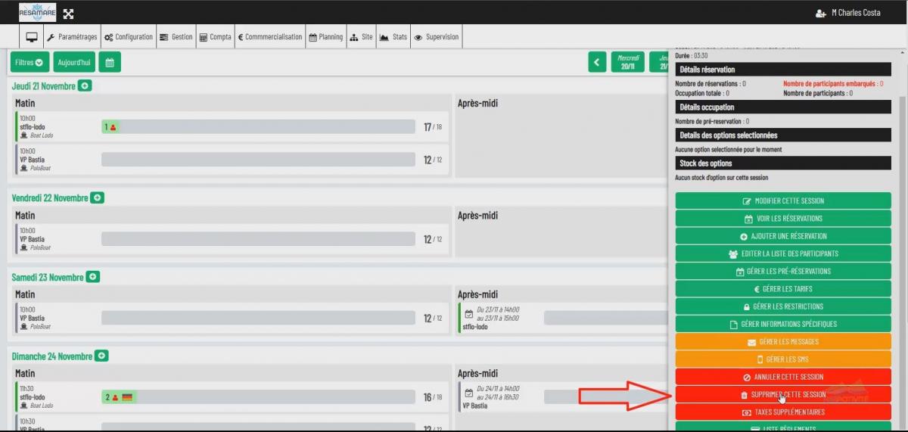Screen dimensions: 908x432
Task: Click Supprimer cette session red button
Action: (783, 394)
